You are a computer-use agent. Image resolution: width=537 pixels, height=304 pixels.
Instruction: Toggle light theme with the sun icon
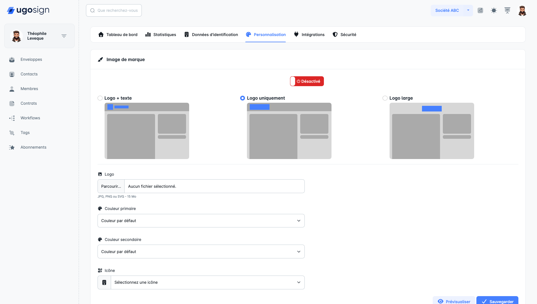(x=494, y=10)
